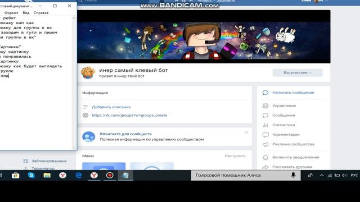Choose Рассказать друзьям
The width and height of the screenshot is (360, 202).
coord(292,167)
